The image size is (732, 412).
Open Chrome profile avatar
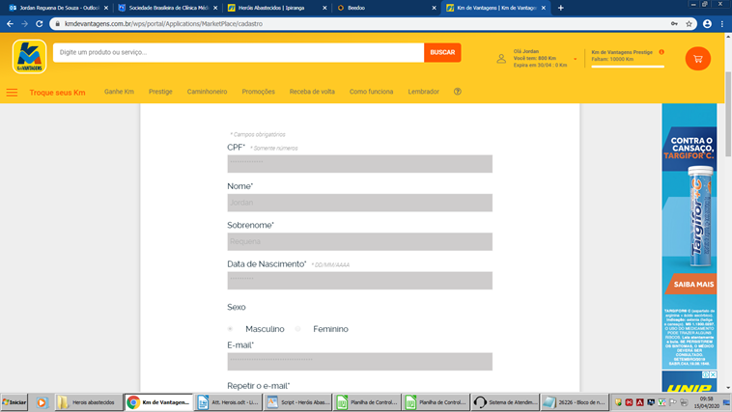click(707, 24)
